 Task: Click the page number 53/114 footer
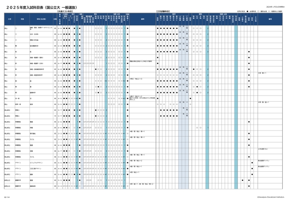(x=7, y=196)
